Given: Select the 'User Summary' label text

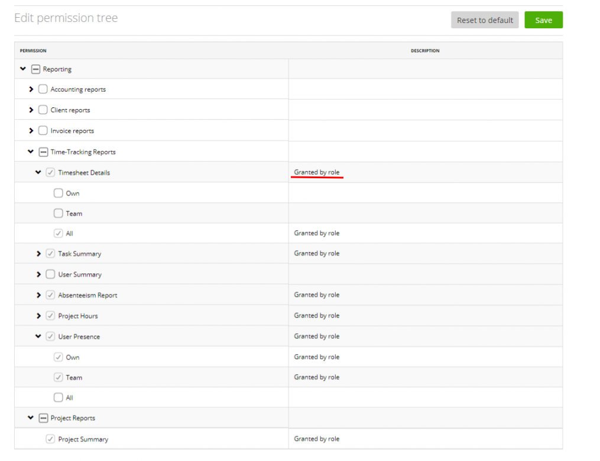Looking at the screenshot, I should click(80, 274).
